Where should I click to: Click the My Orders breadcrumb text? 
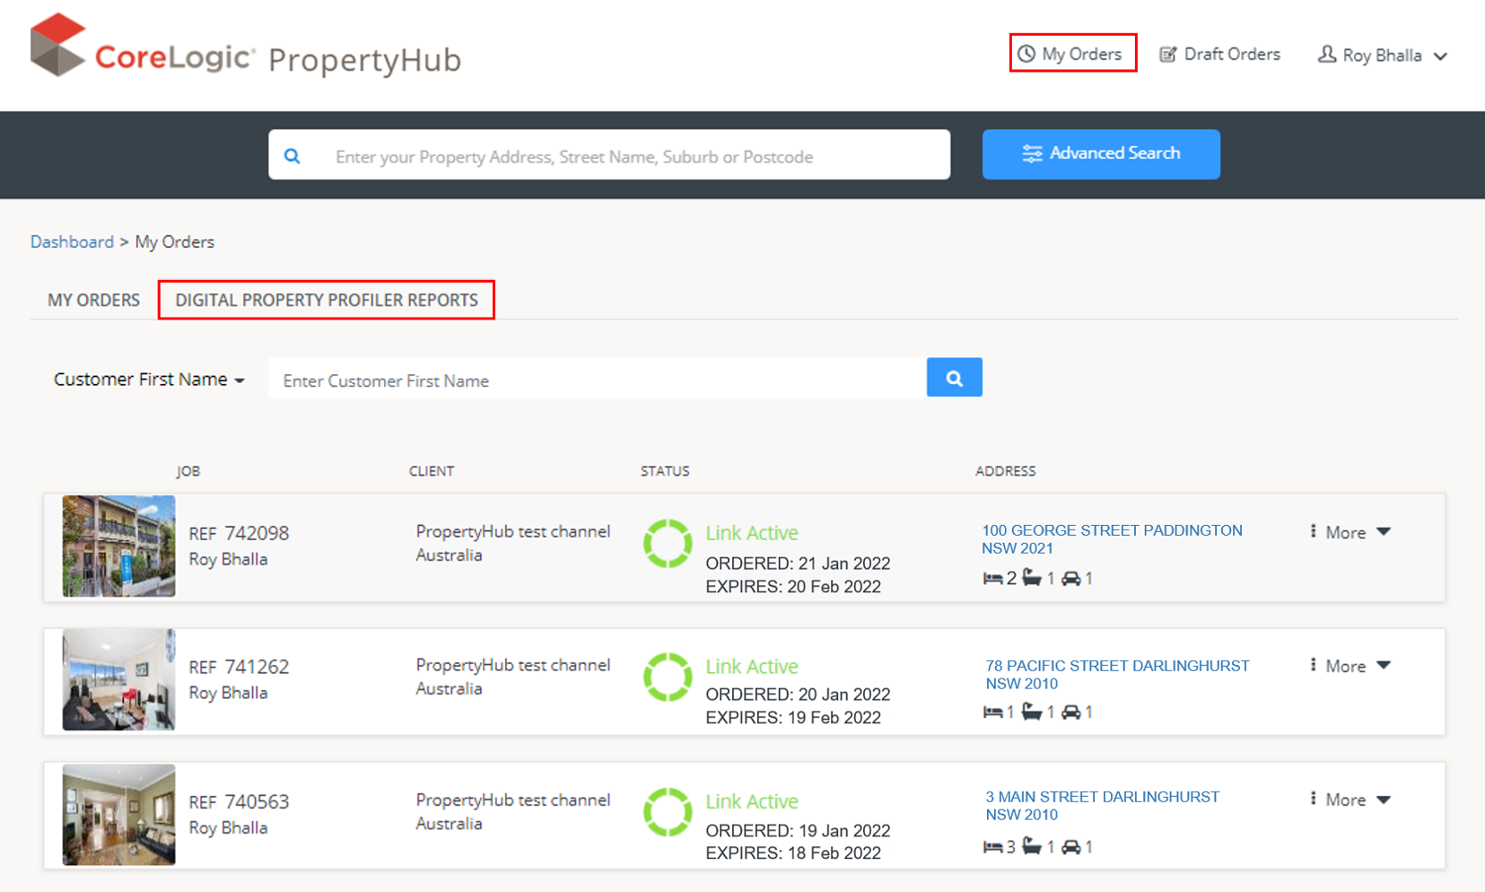tap(175, 241)
